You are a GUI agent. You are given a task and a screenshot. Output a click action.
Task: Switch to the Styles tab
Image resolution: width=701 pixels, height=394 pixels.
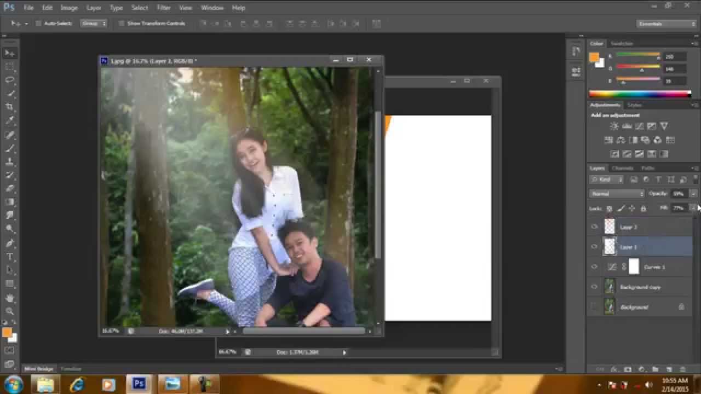click(x=634, y=105)
